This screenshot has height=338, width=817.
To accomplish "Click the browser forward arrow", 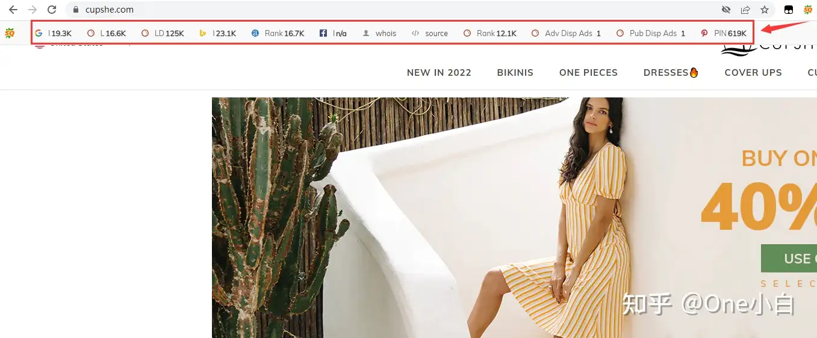I will [33, 10].
